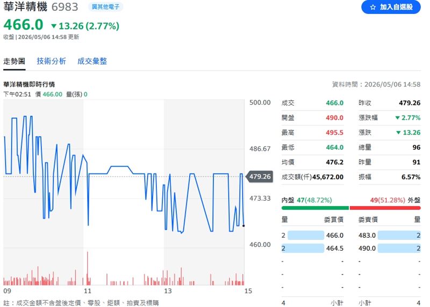Click the 漲跌 value 13.26
The image size is (430, 307).
coord(408,133)
